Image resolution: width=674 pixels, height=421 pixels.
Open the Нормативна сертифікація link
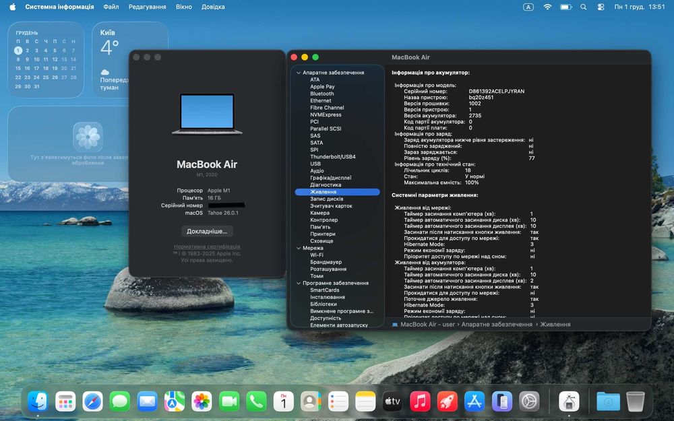207,247
